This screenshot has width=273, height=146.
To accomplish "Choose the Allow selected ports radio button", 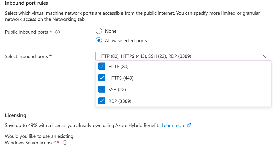I will [99, 40].
